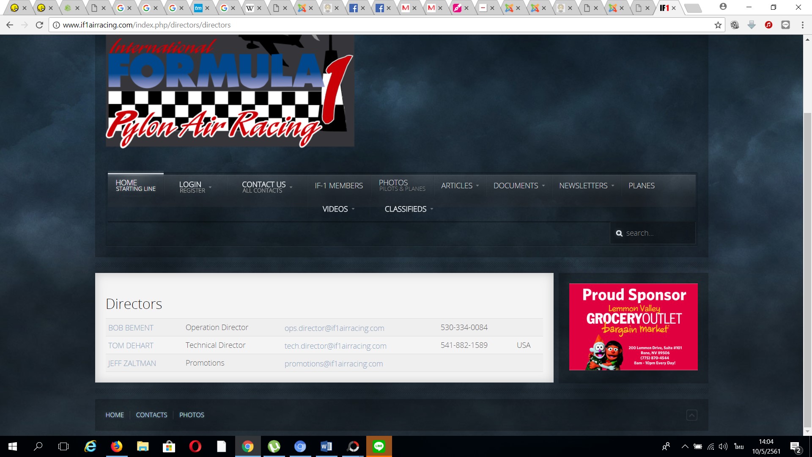The width and height of the screenshot is (812, 457).
Task: Open Firefox from the taskbar
Action: point(116,446)
